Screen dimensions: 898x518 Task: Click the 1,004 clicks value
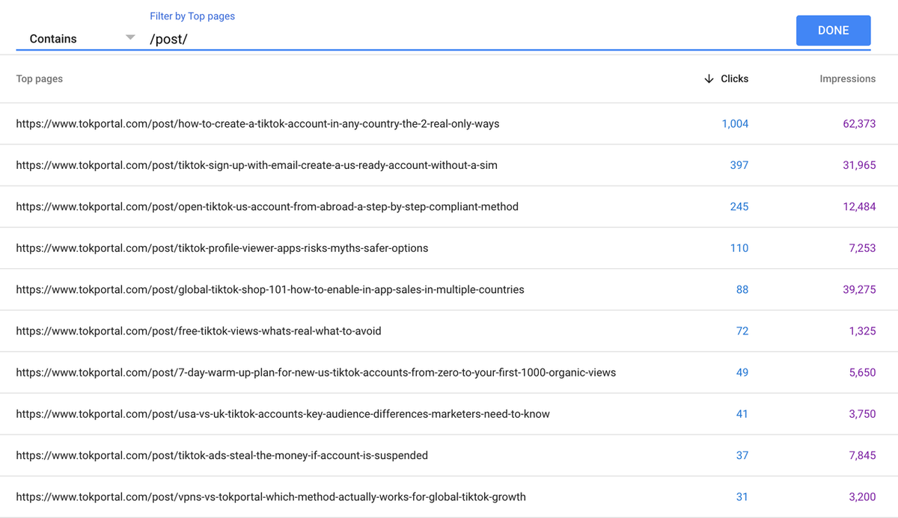[735, 124]
